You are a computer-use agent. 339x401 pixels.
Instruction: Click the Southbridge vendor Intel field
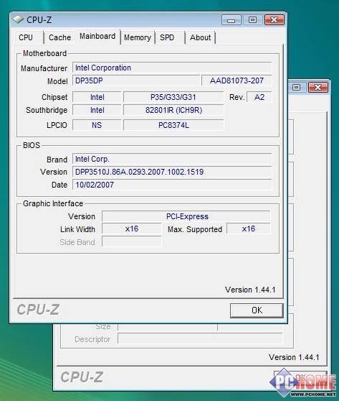coord(97,110)
